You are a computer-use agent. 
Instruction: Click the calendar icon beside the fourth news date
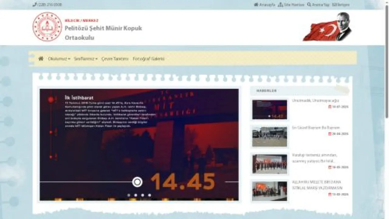click(330, 194)
